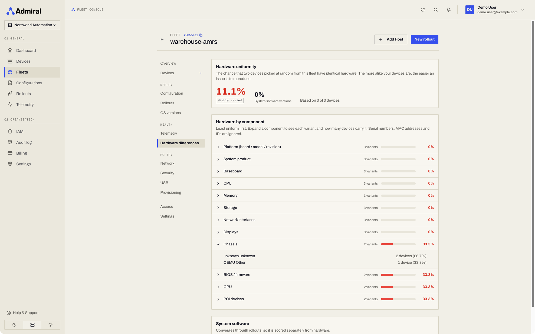535x334 pixels.
Task: Click the refresh icon in header
Action: click(423, 10)
